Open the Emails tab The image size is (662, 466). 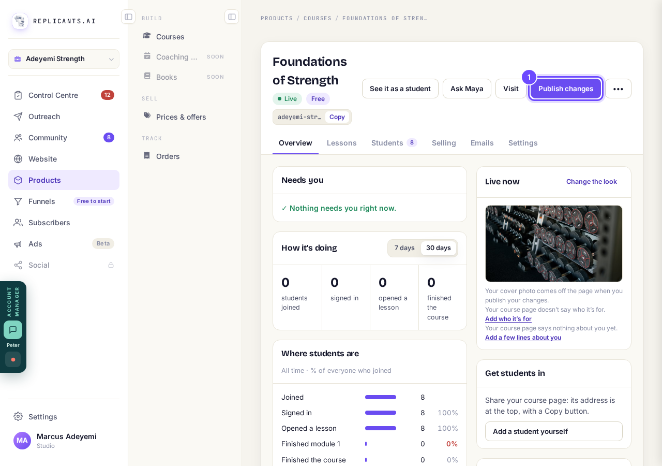pyautogui.click(x=482, y=143)
